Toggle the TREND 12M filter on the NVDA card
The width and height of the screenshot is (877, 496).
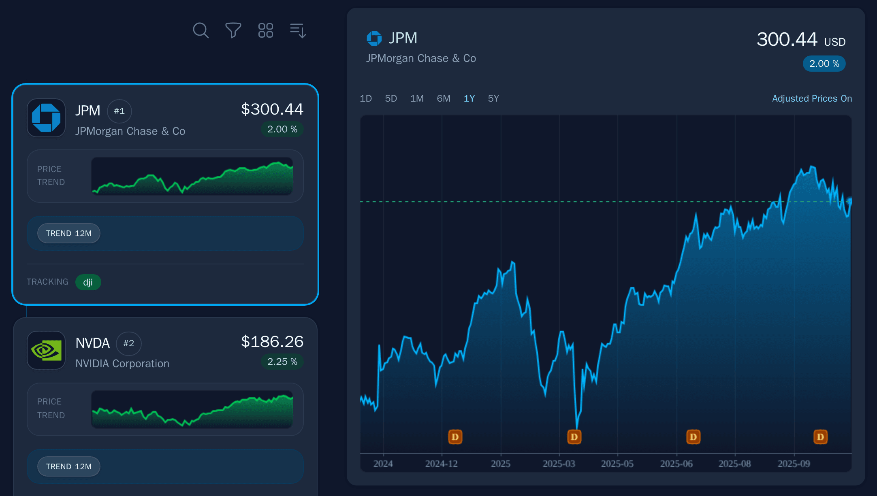click(x=68, y=466)
